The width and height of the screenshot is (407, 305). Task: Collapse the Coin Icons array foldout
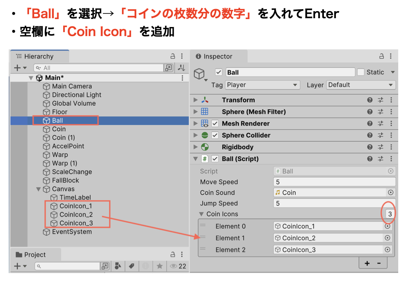coord(202,214)
